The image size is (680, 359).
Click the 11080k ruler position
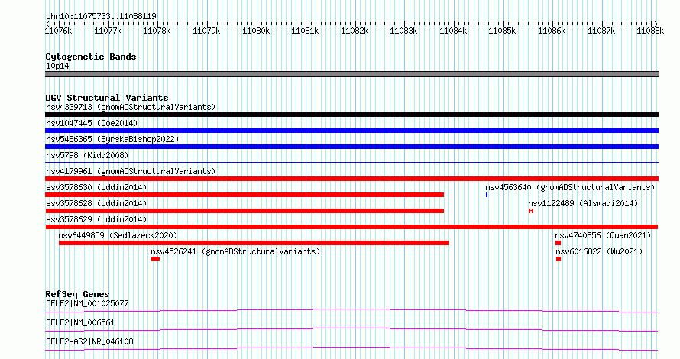click(x=256, y=31)
